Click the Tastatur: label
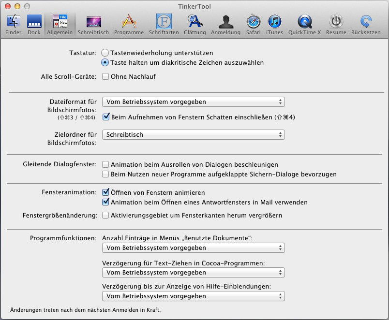The width and height of the screenshot is (389, 320). click(x=83, y=53)
